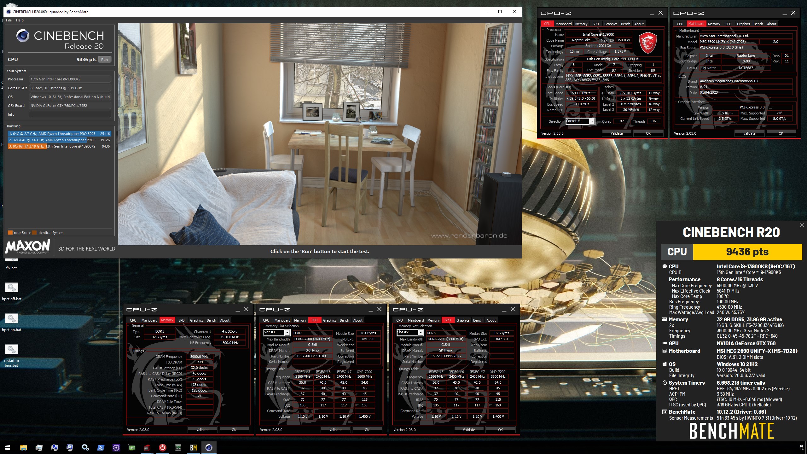
Task: Open the gears Services icon in taskbar
Action: [85, 447]
